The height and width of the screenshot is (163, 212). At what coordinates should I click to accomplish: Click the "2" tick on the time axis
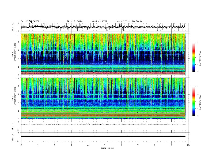point(55,145)
